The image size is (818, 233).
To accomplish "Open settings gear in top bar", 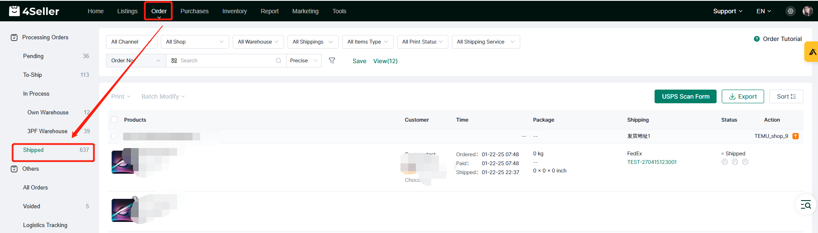I will [x=790, y=11].
